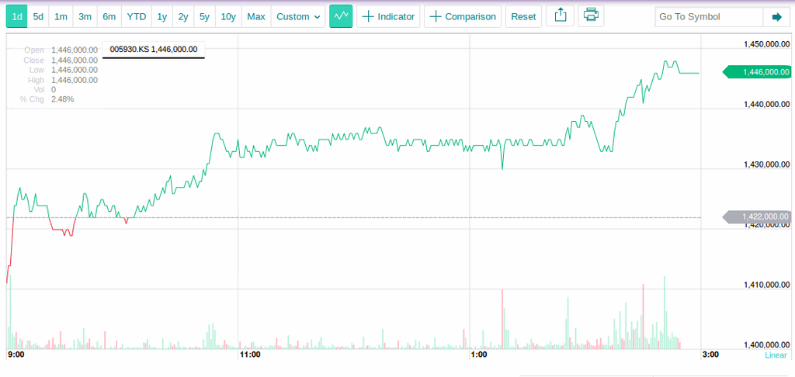Image resolution: width=795 pixels, height=377 pixels.
Task: Open the Custom range dropdown
Action: point(300,16)
